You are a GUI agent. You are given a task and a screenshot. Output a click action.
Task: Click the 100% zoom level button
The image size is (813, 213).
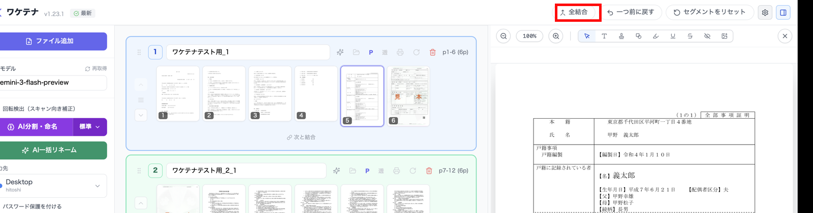[529, 36]
